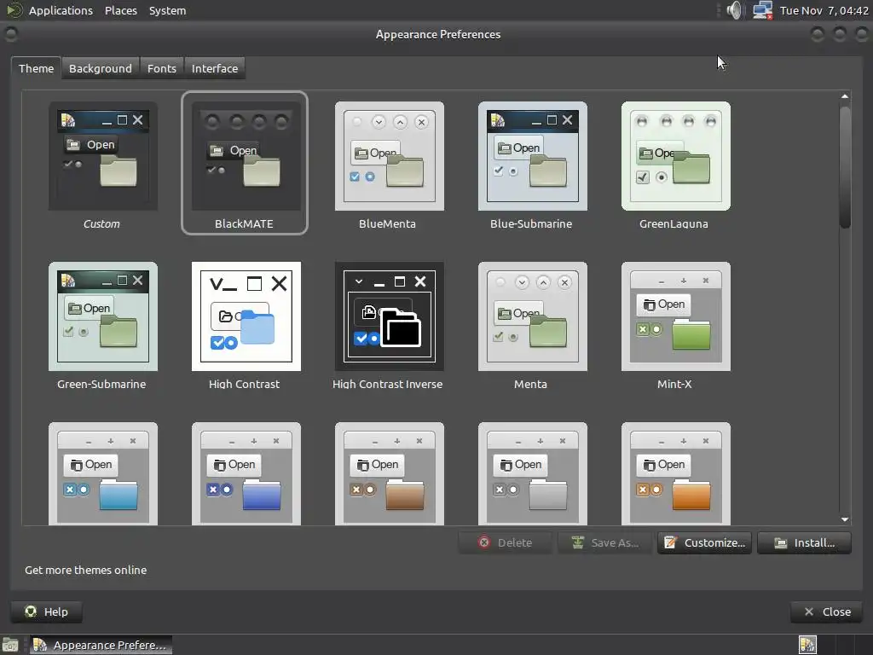This screenshot has width=873, height=655.
Task: Select the first workspace in the switcher
Action: tap(807, 645)
